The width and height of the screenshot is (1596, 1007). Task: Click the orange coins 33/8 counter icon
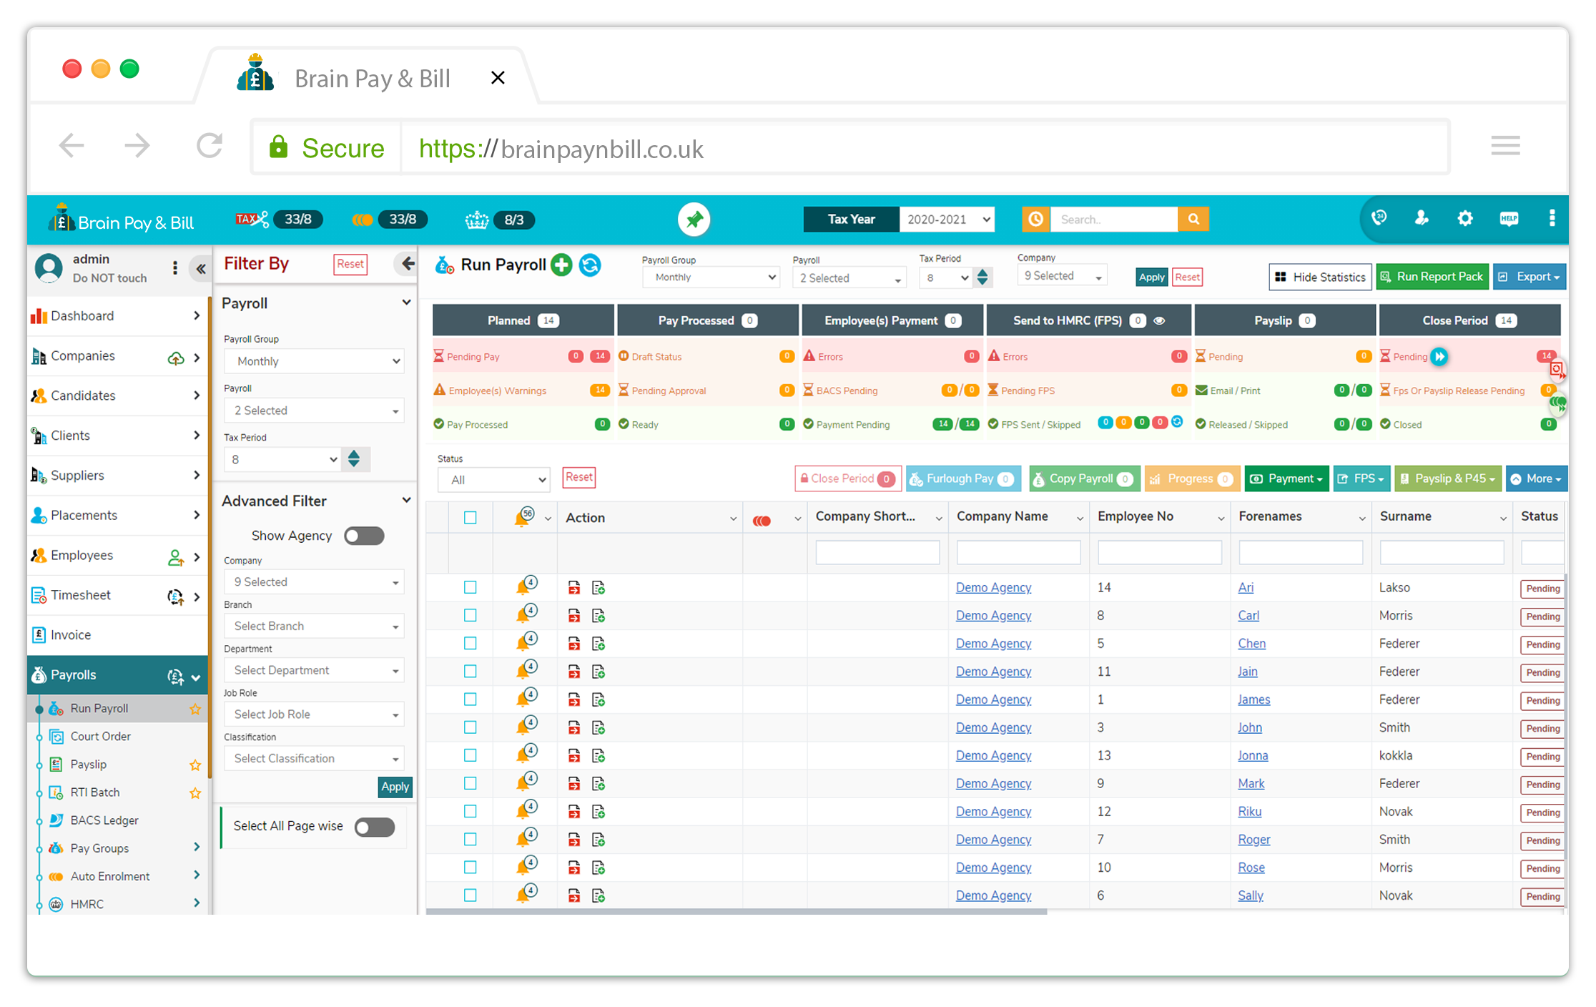tap(363, 220)
